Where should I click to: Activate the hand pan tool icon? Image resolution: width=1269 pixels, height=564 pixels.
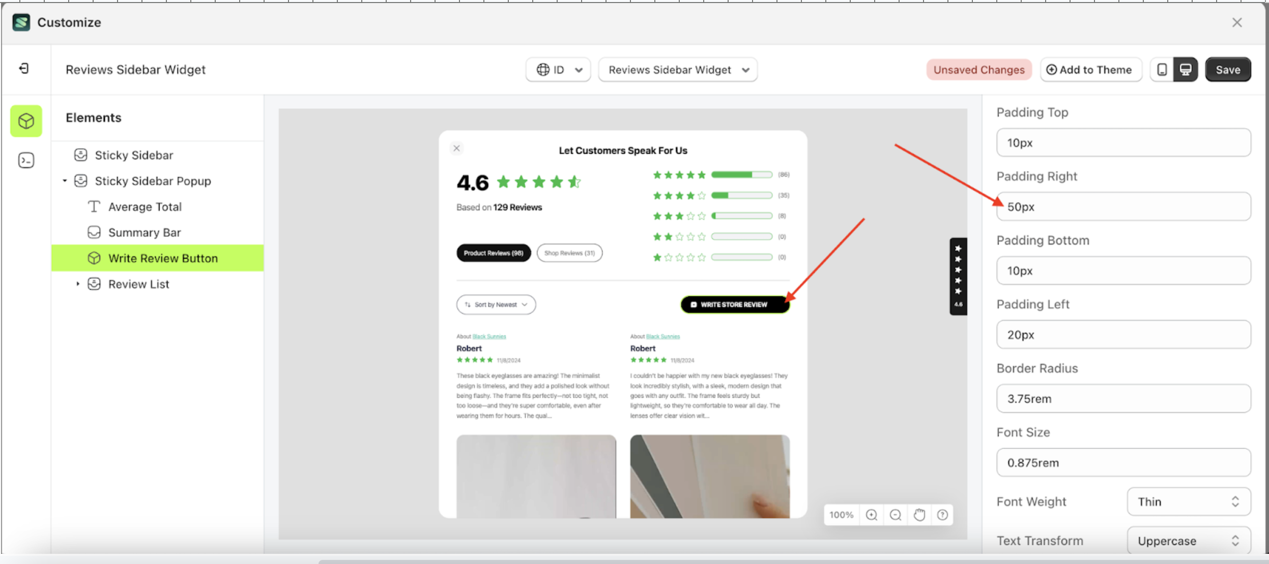click(x=919, y=515)
